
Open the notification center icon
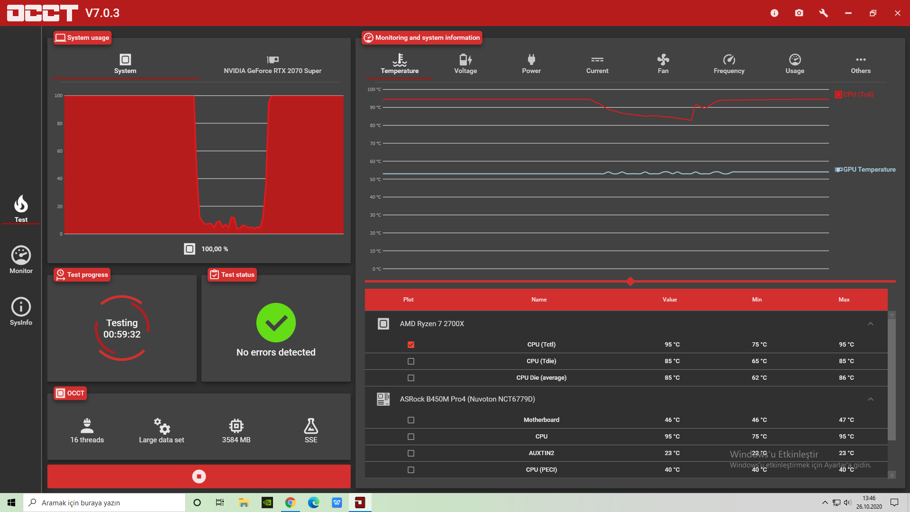point(894,503)
